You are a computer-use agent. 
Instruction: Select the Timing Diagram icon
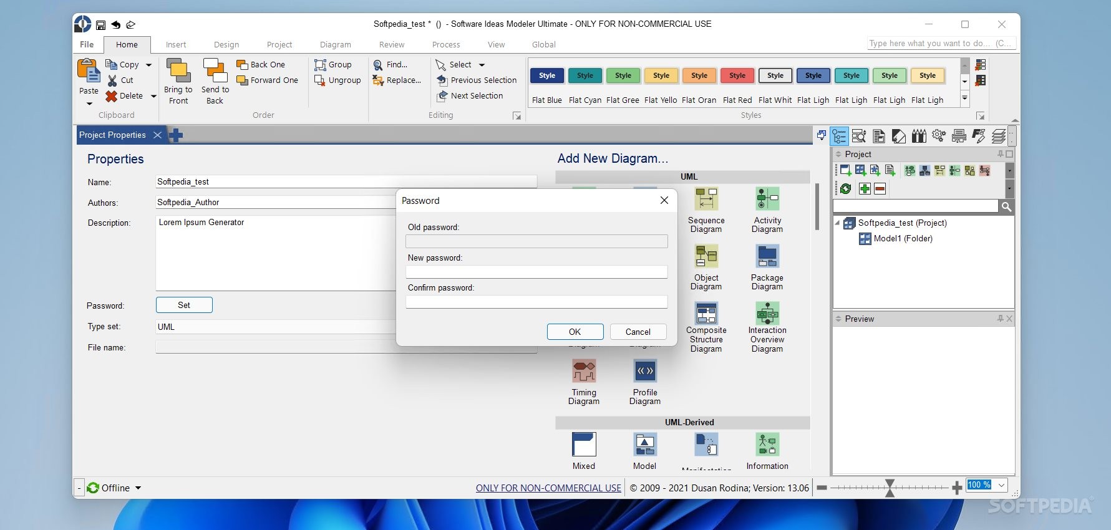pyautogui.click(x=584, y=371)
